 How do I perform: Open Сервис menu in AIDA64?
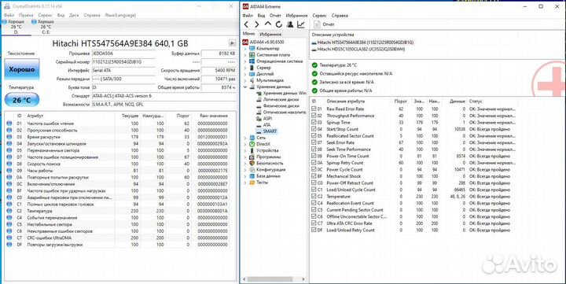point(319,16)
